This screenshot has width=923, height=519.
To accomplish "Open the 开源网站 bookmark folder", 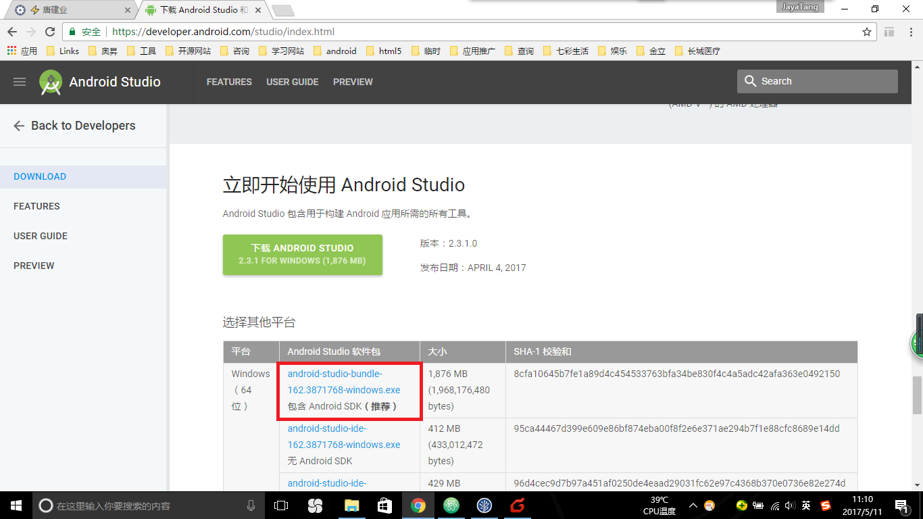I will pos(188,51).
